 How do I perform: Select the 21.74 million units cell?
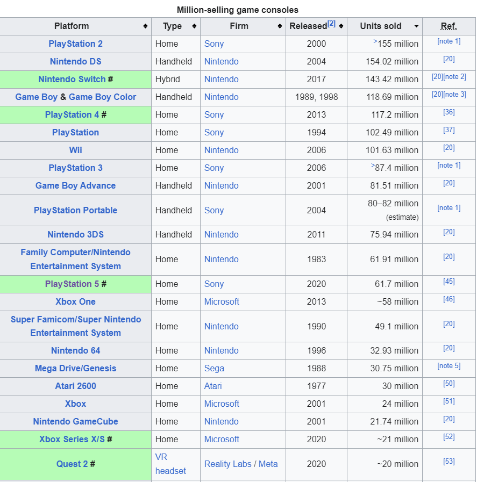click(385, 421)
